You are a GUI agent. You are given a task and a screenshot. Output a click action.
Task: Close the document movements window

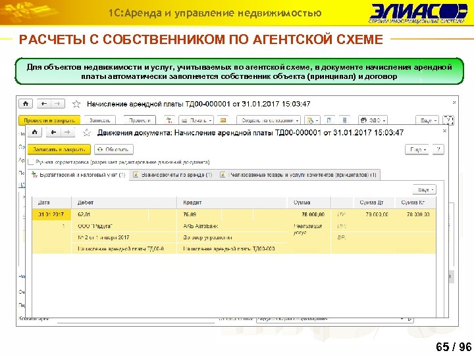pos(444,131)
